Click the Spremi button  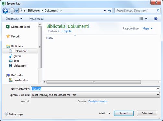[124, 114]
